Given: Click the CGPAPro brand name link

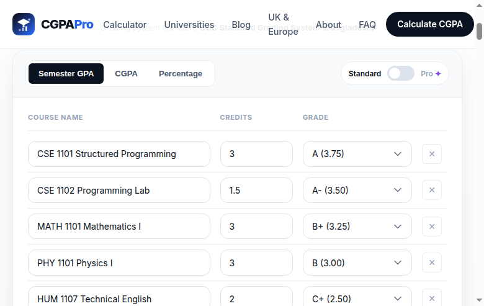Looking at the screenshot, I should (67, 24).
